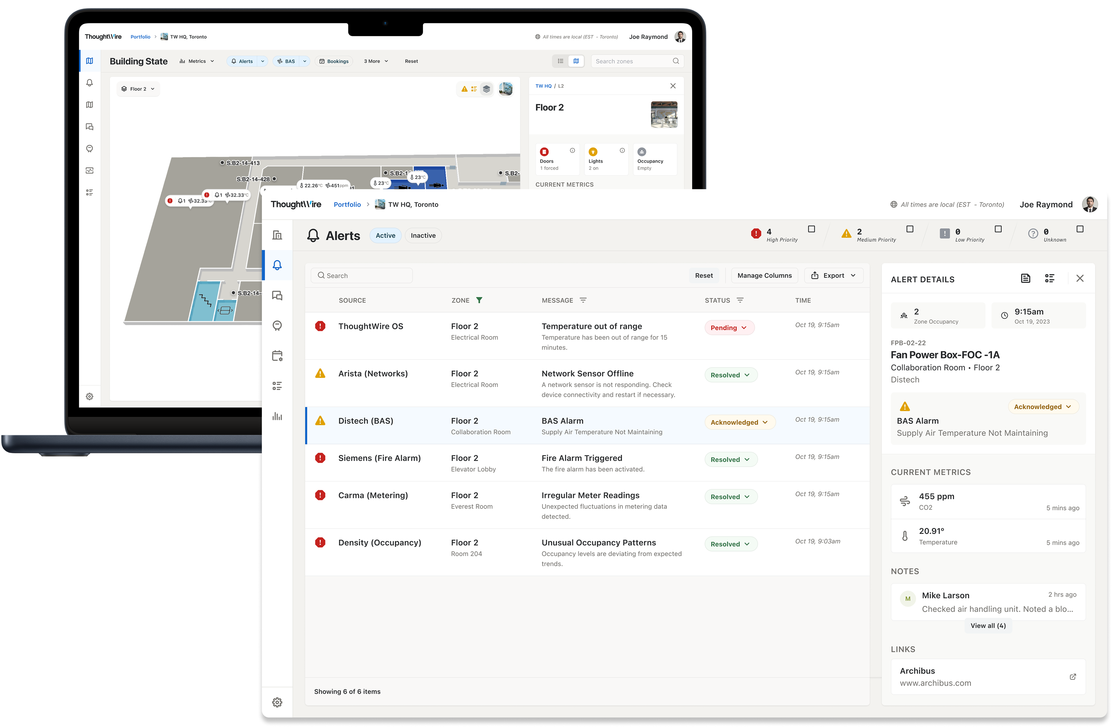Expand the Metrics dropdown in Building State
This screenshot has height=727, width=1112.
coord(197,61)
